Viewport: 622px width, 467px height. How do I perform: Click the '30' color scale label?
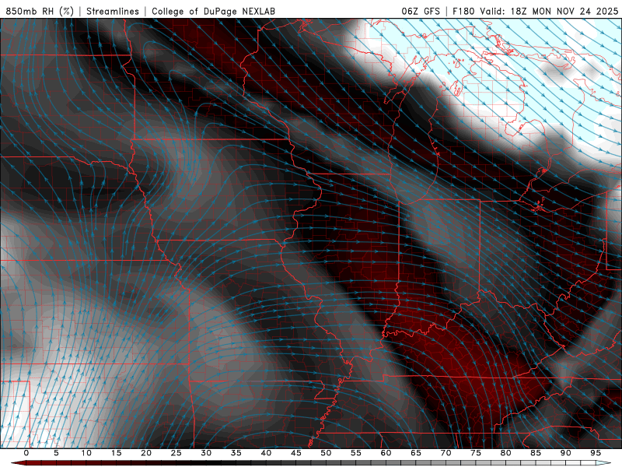206,453
